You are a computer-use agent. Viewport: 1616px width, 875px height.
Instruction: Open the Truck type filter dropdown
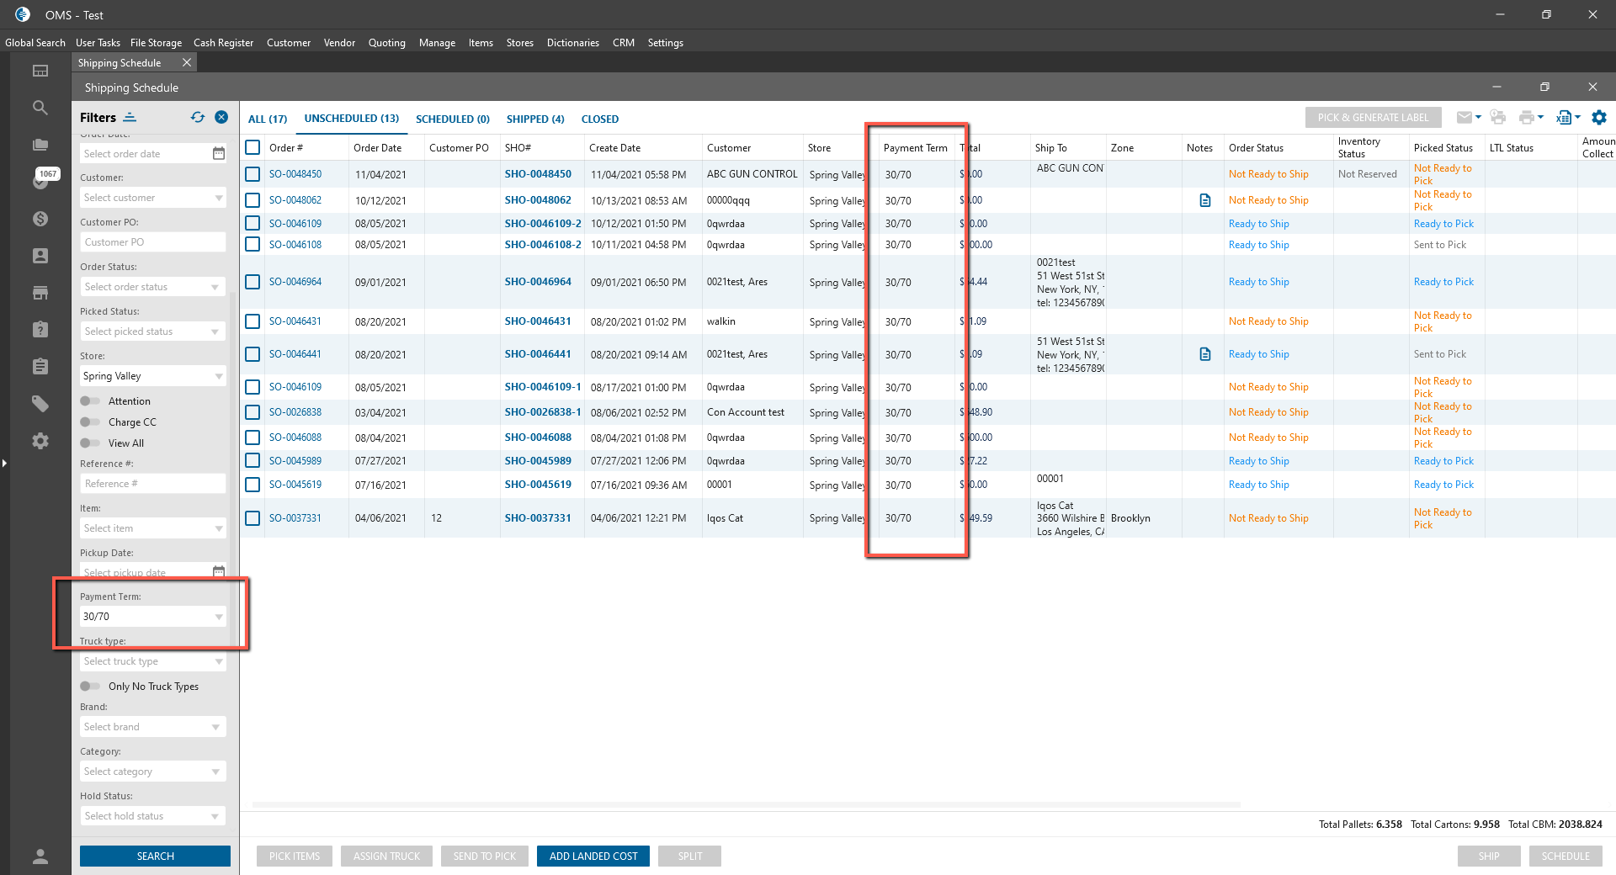point(153,661)
